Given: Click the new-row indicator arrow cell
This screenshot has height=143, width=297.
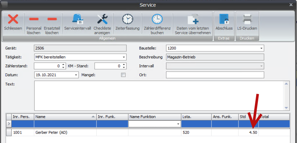Looking at the screenshot, I should [9, 124].
